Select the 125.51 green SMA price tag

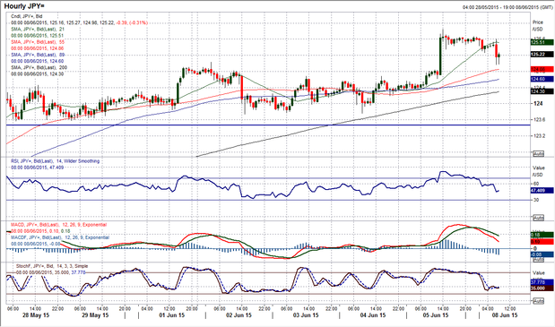tap(542, 42)
